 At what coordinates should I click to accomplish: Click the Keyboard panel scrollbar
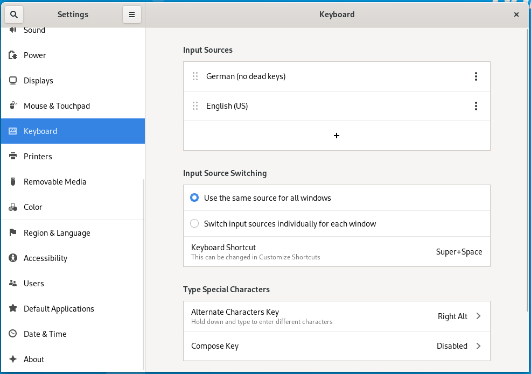coord(527,171)
